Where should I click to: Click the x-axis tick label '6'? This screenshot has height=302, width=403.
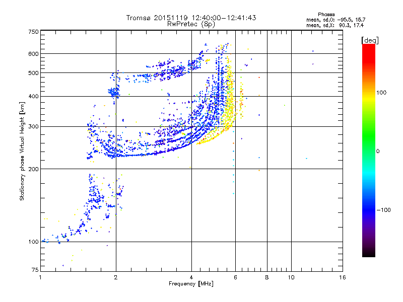click(235, 277)
